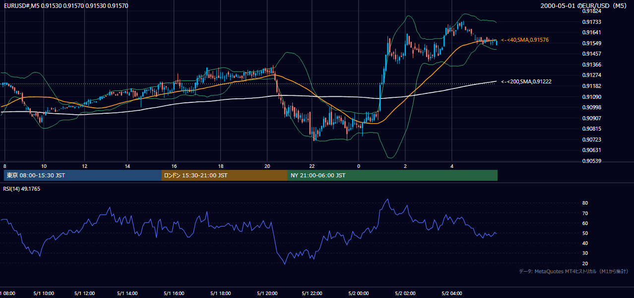This screenshot has width=634, height=298.
Task: Click price level 0.90723 on the price axis
Action: (x=591, y=140)
